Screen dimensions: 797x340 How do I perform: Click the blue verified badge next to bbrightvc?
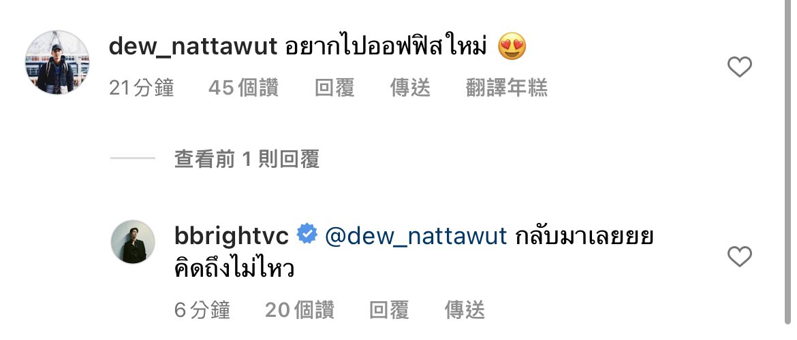[x=307, y=235]
